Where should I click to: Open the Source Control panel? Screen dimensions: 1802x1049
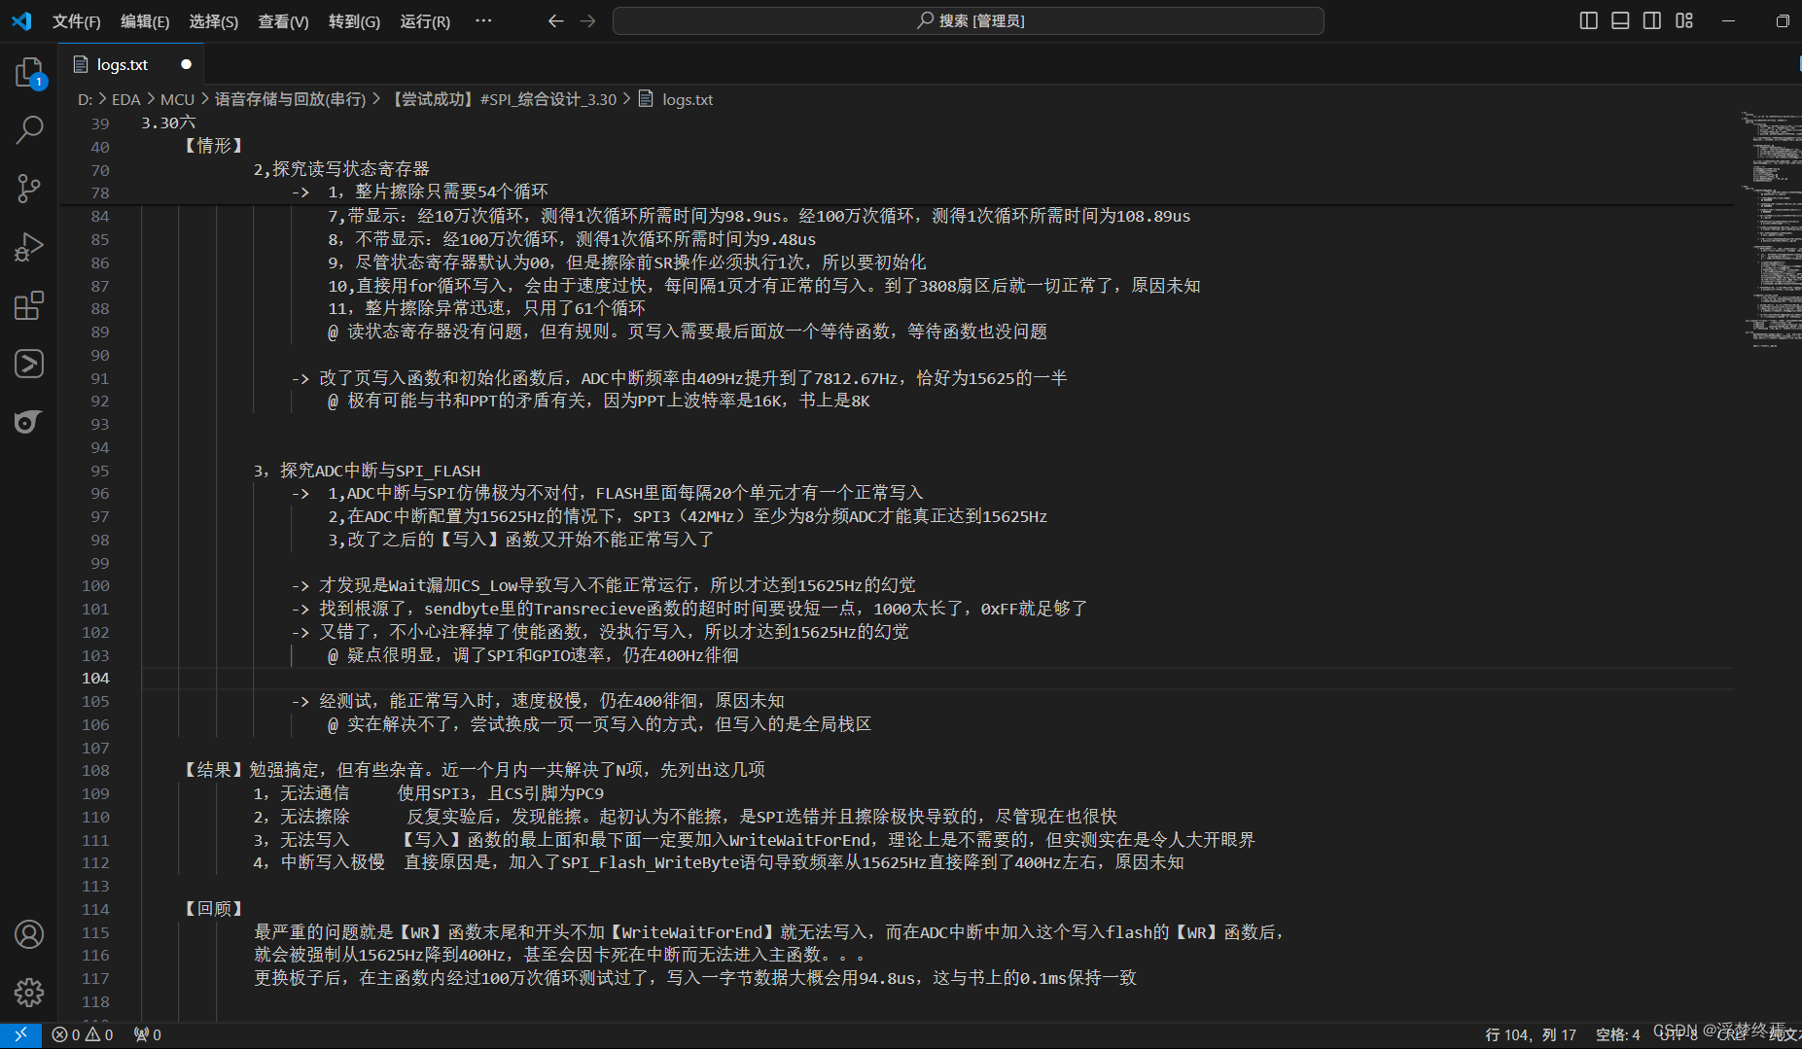[x=28, y=189]
